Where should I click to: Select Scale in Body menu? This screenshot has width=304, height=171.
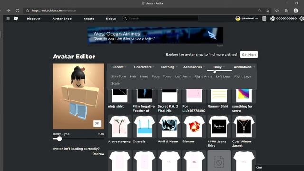tap(115, 83)
